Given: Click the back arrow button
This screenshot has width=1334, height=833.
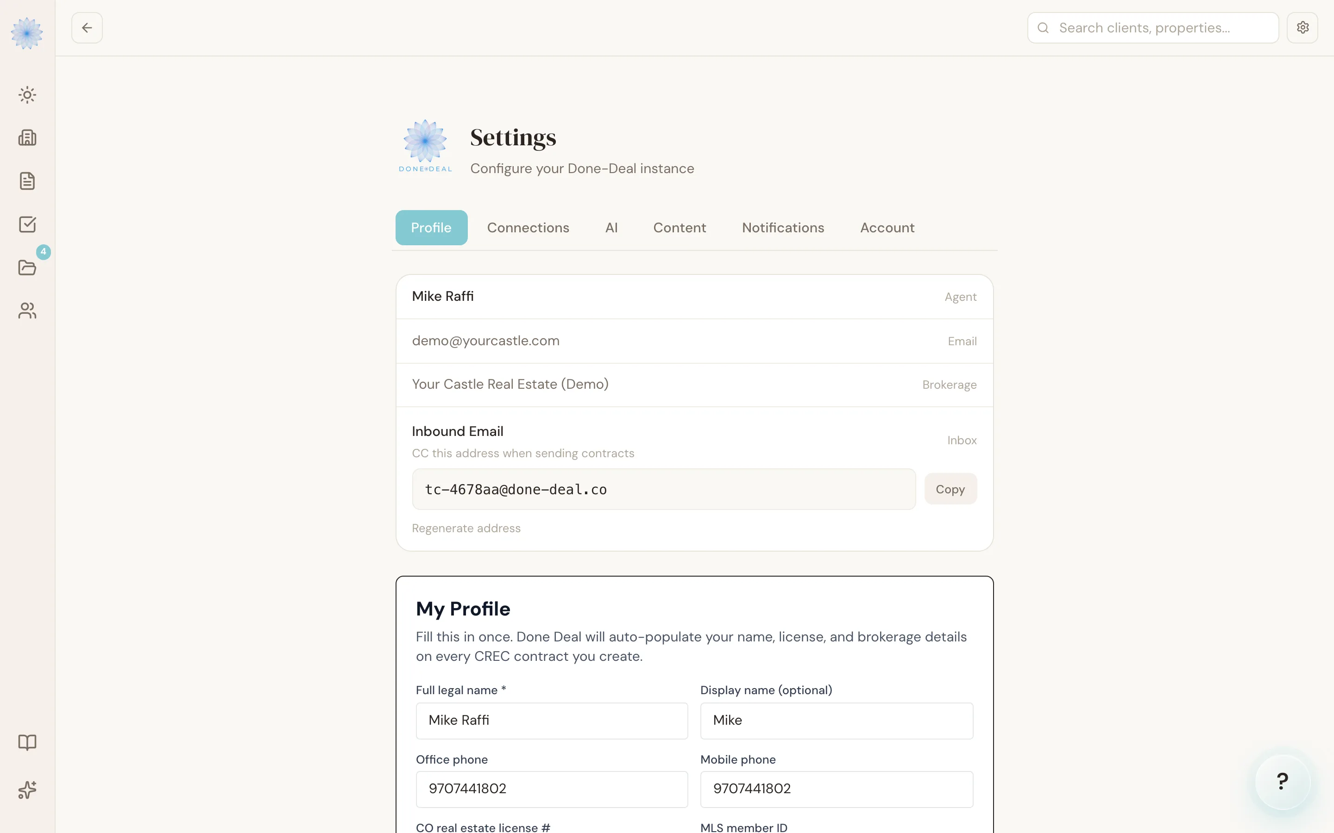Looking at the screenshot, I should tap(87, 28).
